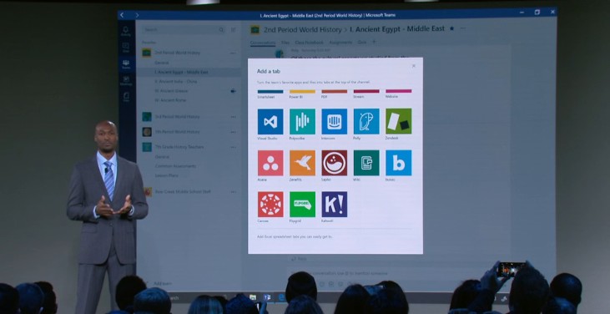This screenshot has width=610, height=314.
Task: Select the Zendesk app tile
Action: click(x=398, y=121)
